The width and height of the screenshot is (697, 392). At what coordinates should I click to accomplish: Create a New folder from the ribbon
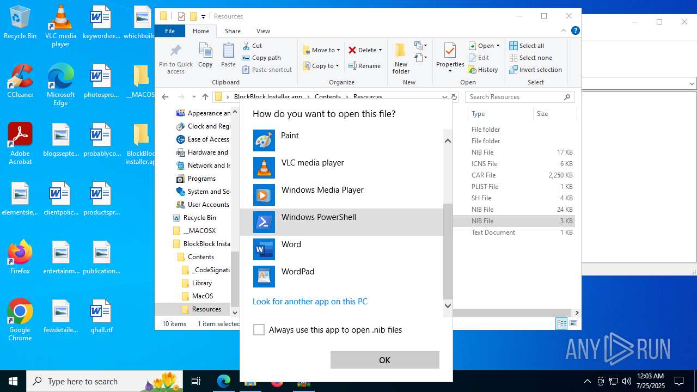pos(401,58)
